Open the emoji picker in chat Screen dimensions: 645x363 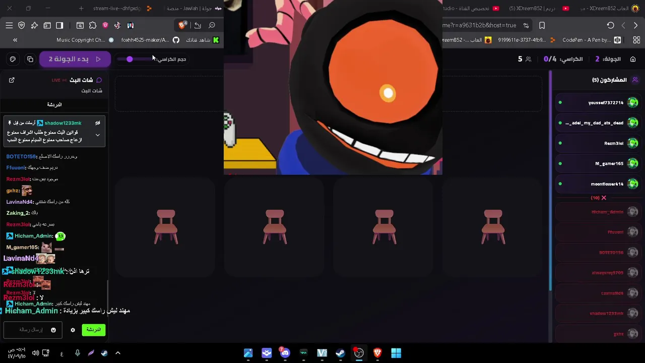(53, 330)
